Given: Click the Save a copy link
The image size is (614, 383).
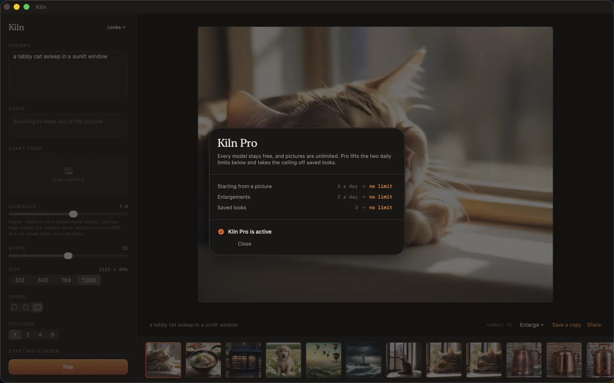Looking at the screenshot, I should point(566,325).
